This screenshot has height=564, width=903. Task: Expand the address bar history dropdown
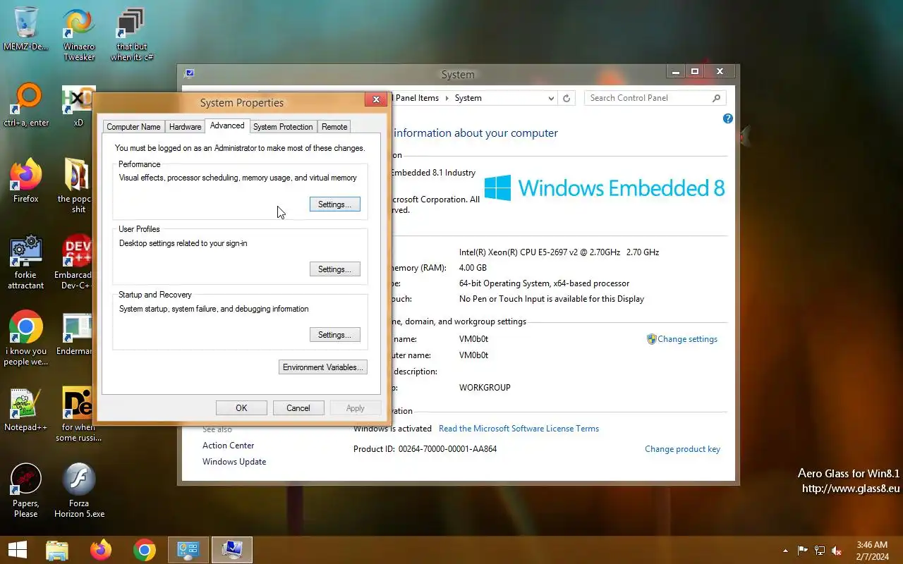pos(551,98)
